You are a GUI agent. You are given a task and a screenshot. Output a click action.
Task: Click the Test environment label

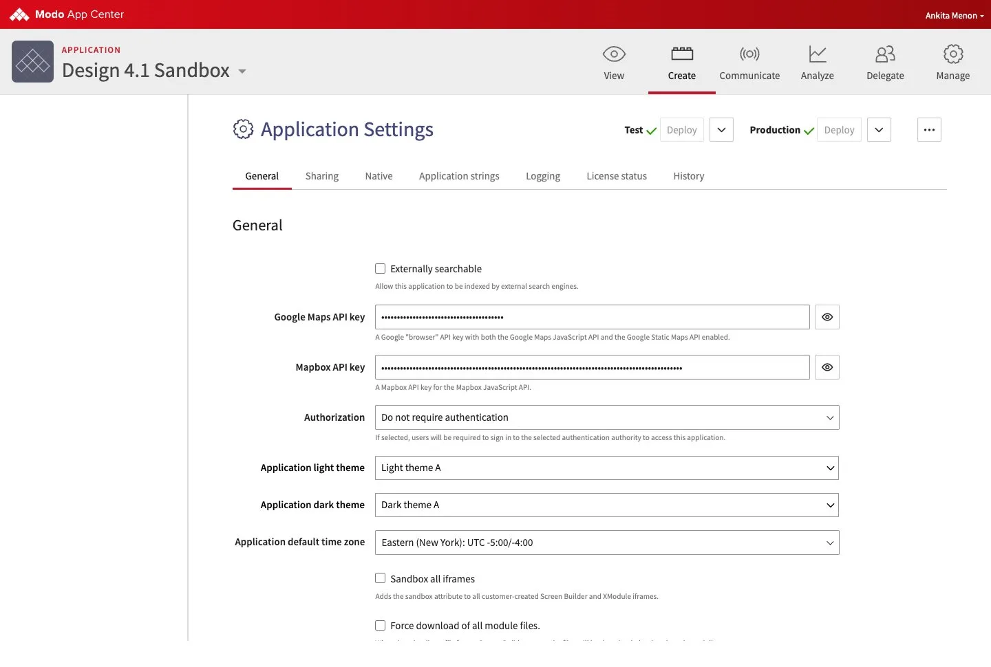point(634,130)
